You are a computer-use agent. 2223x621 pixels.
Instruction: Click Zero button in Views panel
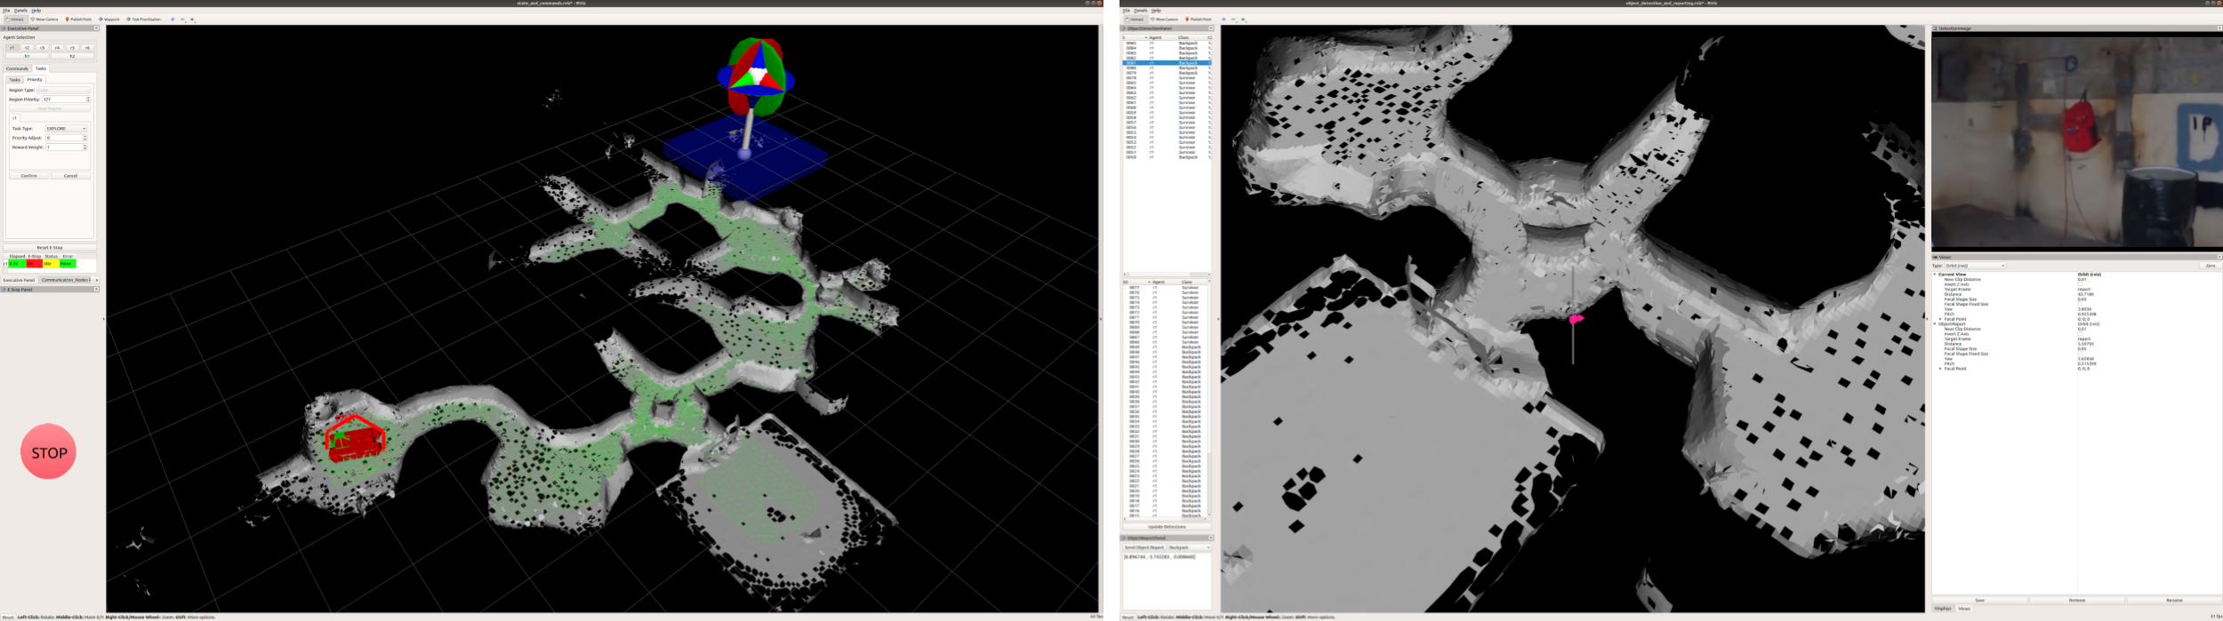(2210, 266)
